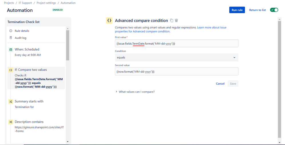Click the rule list scrollbar thumb
The image size is (285, 145).
pyautogui.click(x=68, y=45)
